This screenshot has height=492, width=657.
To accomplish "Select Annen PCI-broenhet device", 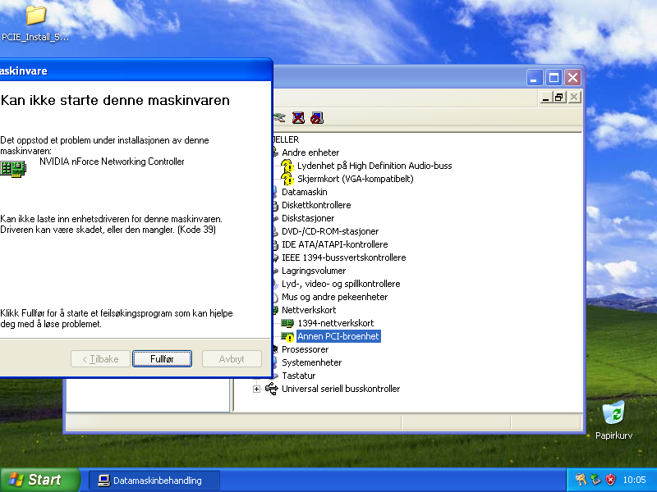I will (x=338, y=336).
